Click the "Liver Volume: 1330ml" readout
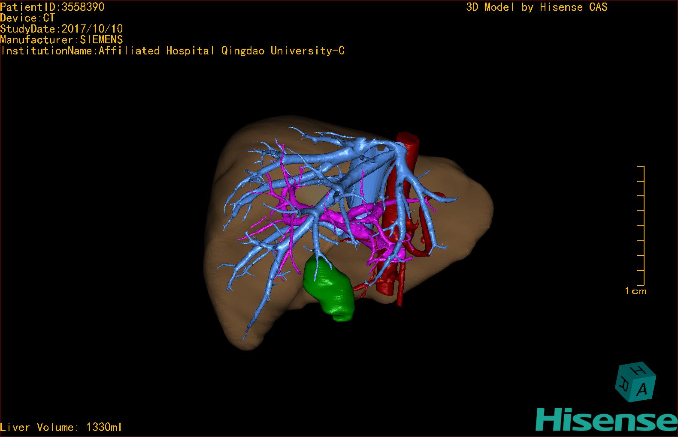The height and width of the screenshot is (437, 678). coord(61,427)
